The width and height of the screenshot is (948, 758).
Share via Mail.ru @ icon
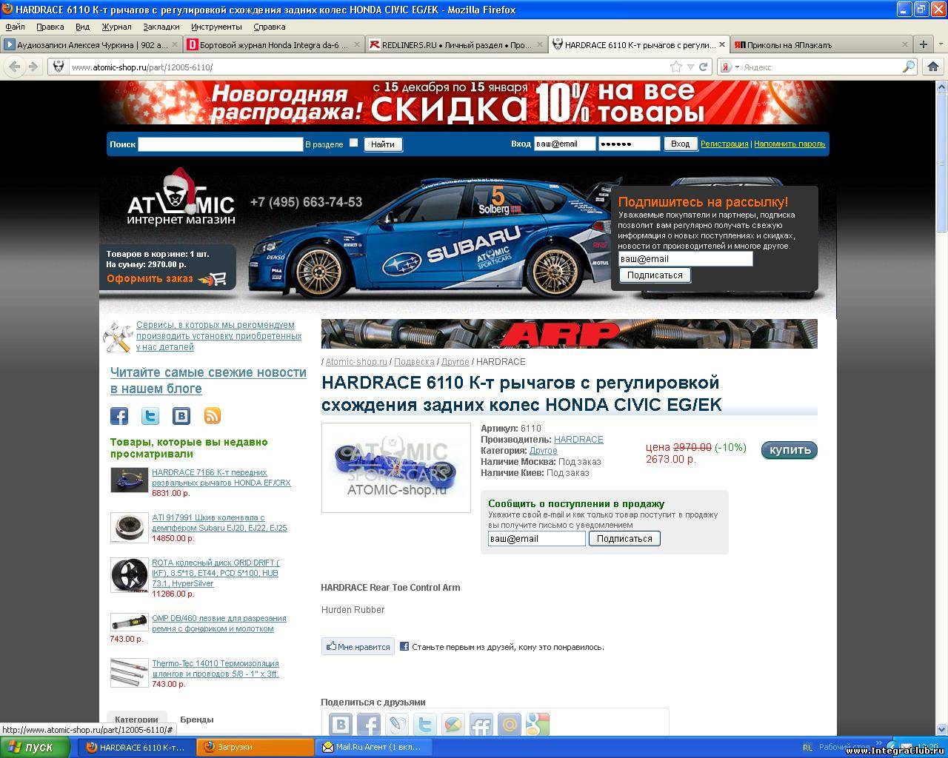510,725
